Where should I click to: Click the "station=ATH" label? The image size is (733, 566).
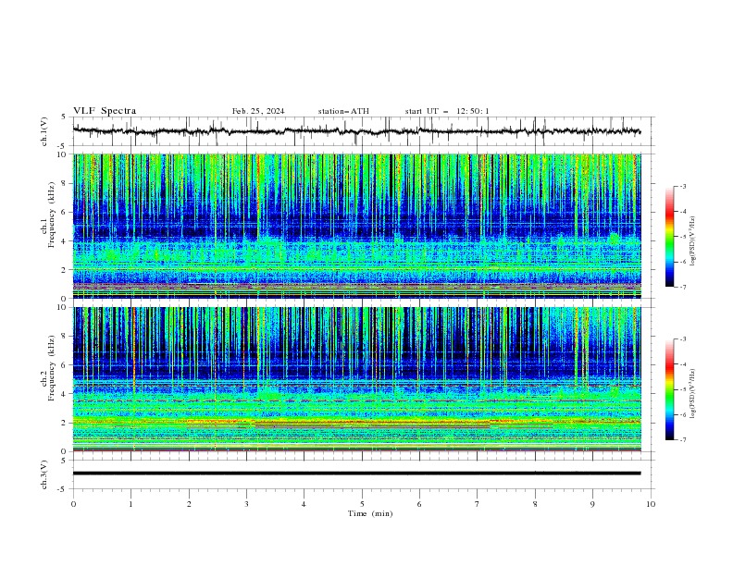[x=343, y=111]
